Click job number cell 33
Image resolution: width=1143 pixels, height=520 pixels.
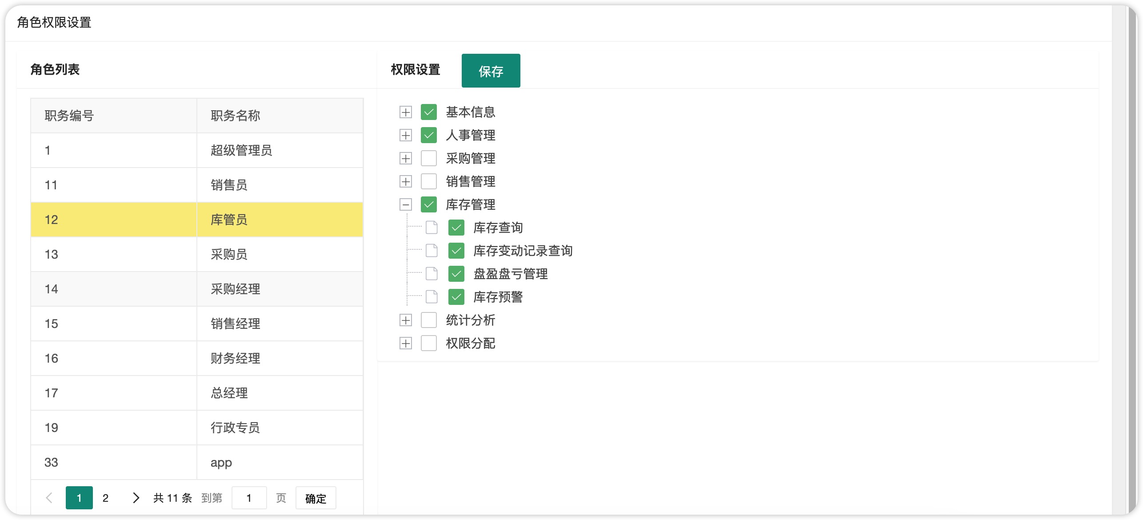(x=114, y=462)
